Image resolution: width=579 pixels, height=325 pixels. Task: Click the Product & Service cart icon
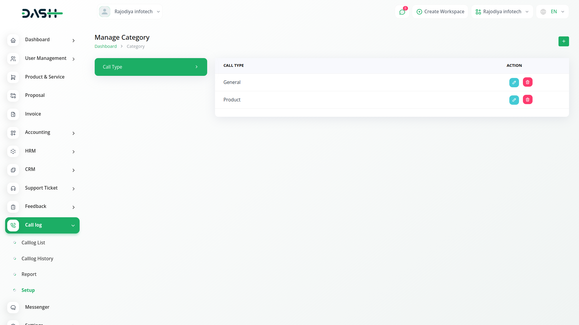coord(13,77)
